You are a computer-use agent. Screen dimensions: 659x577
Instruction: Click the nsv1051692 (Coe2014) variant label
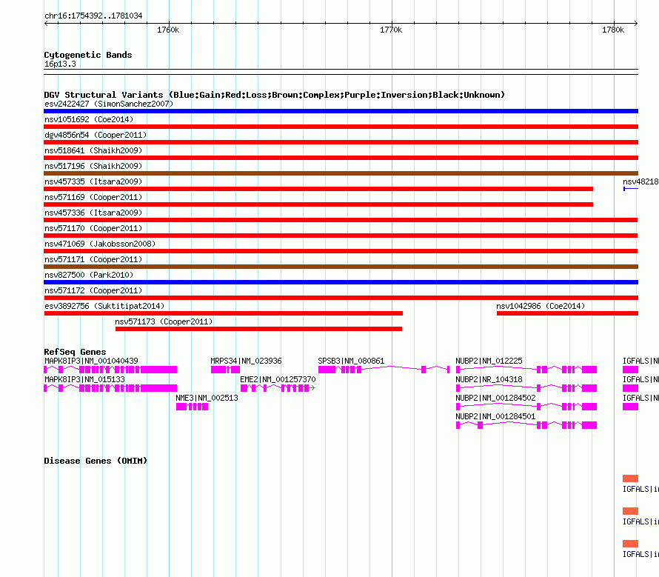tap(89, 119)
